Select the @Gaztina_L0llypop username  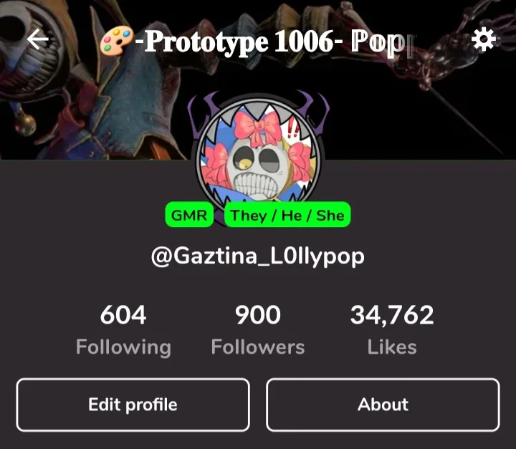258,256
